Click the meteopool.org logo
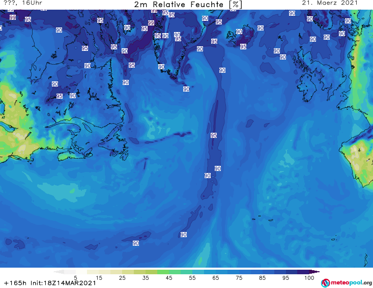 (x=347, y=283)
